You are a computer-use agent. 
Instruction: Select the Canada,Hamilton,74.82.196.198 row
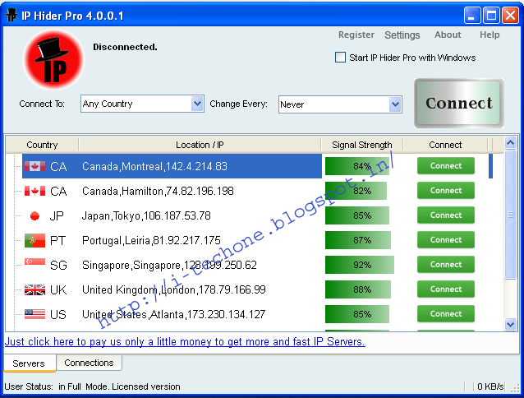[x=172, y=191]
